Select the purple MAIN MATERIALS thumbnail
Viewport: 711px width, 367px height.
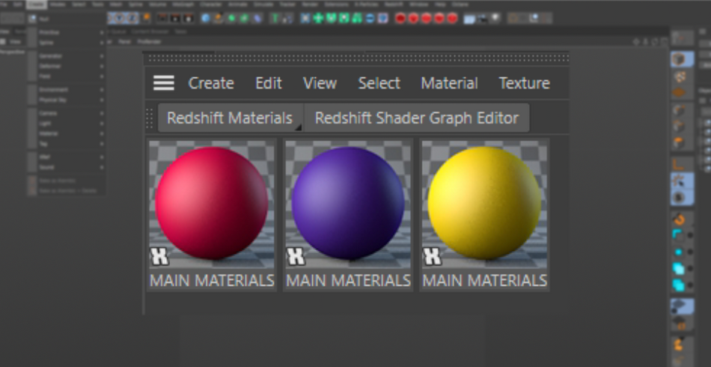click(x=348, y=214)
